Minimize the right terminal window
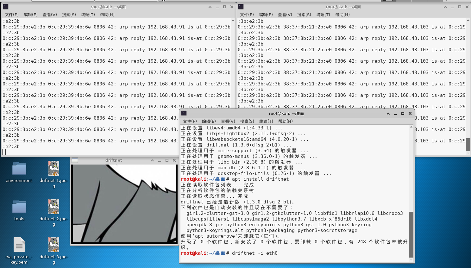471x268 pixels. click(452, 7)
